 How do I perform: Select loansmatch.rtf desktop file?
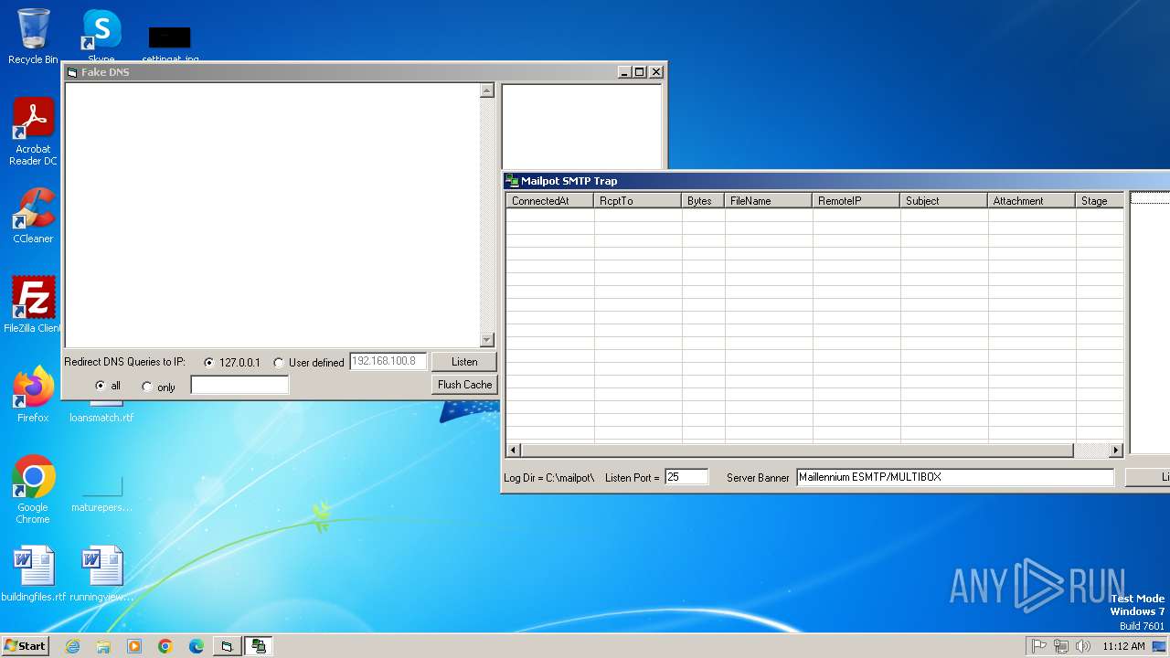click(x=101, y=413)
